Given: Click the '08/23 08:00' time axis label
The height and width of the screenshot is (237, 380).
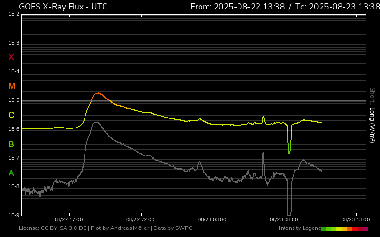Looking at the screenshot, I should (x=284, y=219).
